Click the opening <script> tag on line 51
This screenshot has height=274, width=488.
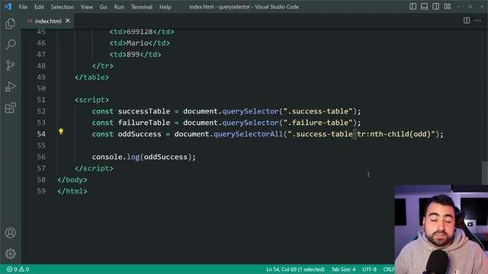click(91, 100)
